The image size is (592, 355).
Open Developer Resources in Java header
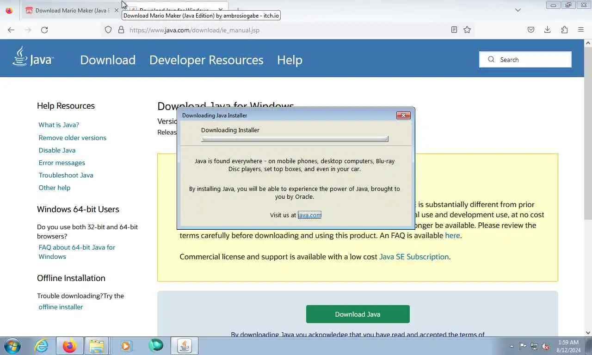pos(206,60)
